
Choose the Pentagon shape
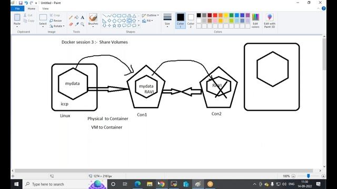coord(114,21)
